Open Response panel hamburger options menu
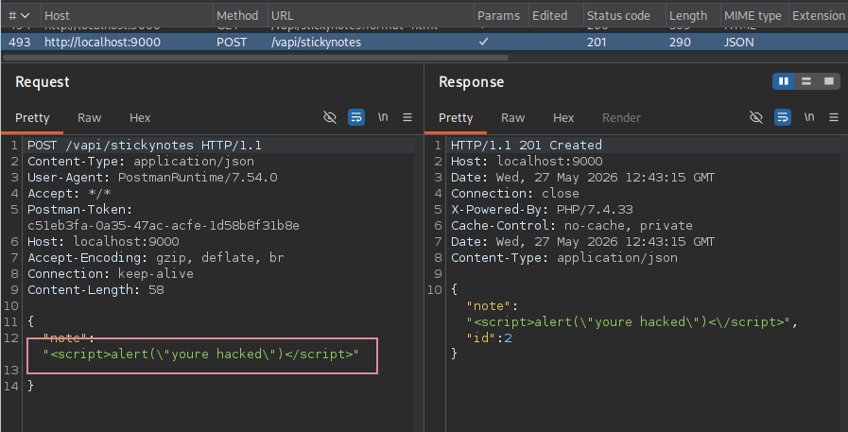Viewport: 848px width, 432px height. tap(834, 117)
